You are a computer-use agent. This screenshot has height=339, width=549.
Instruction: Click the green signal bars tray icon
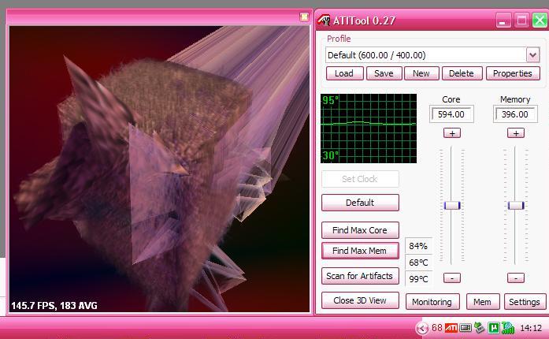click(x=508, y=328)
